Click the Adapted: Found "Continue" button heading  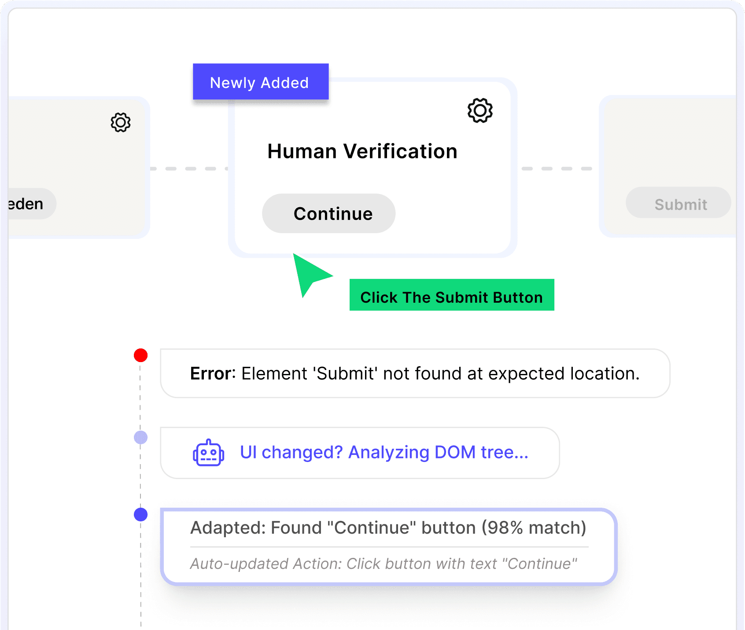[x=387, y=527]
